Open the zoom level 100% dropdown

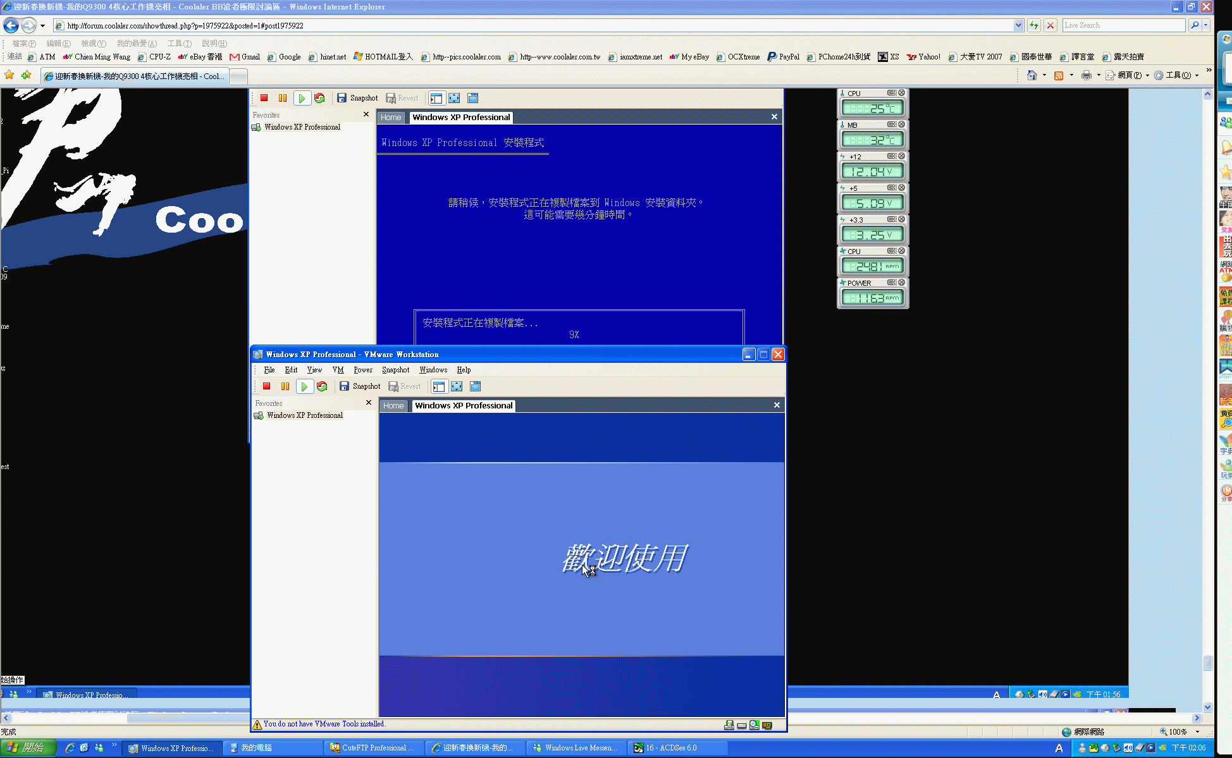tap(1197, 731)
